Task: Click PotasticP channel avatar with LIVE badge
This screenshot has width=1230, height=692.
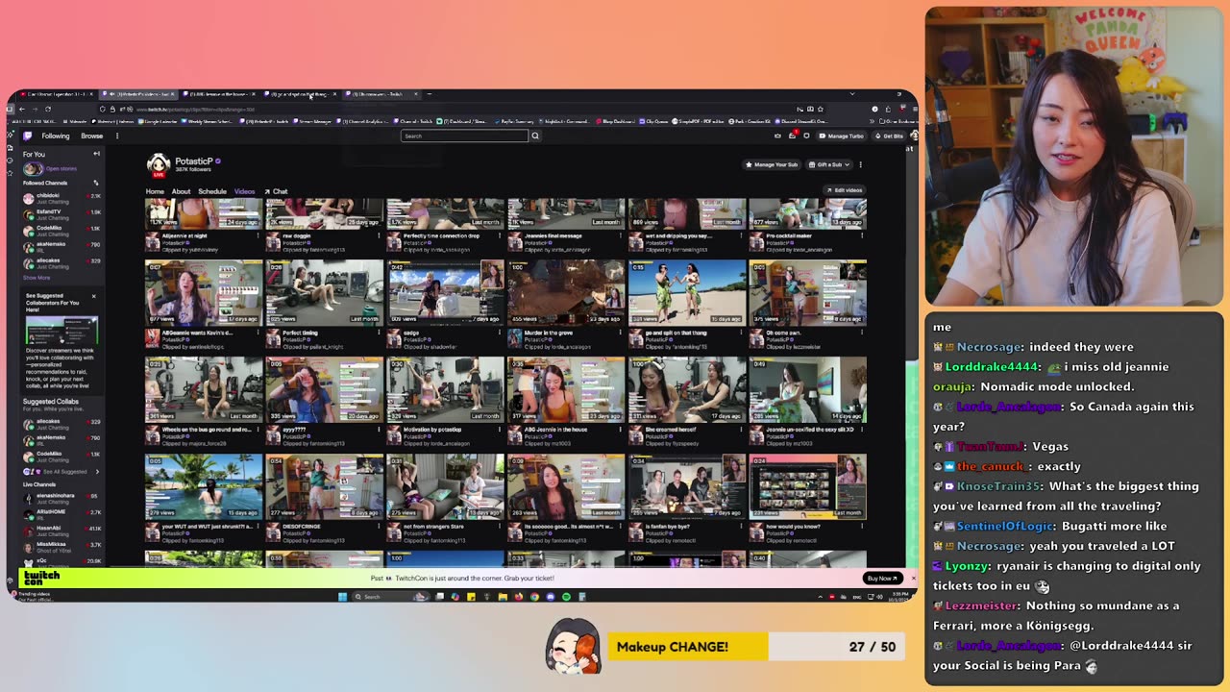Action: point(158,165)
